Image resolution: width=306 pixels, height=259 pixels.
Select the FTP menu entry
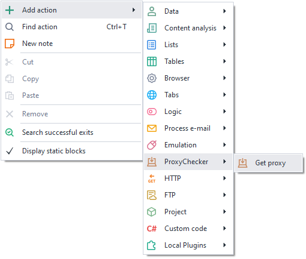[x=188, y=195]
